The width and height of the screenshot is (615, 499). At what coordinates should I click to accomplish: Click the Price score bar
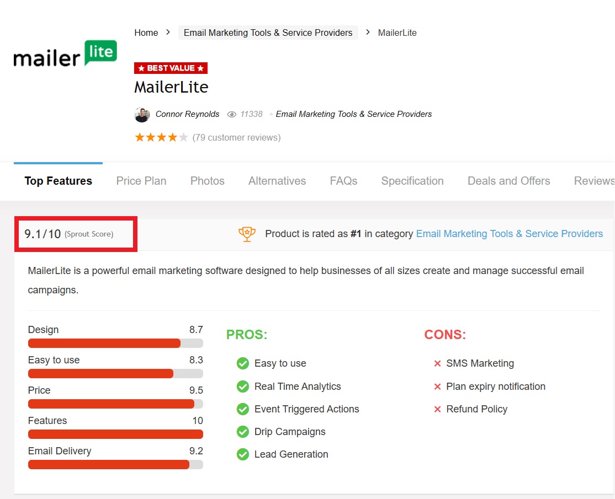click(x=115, y=404)
